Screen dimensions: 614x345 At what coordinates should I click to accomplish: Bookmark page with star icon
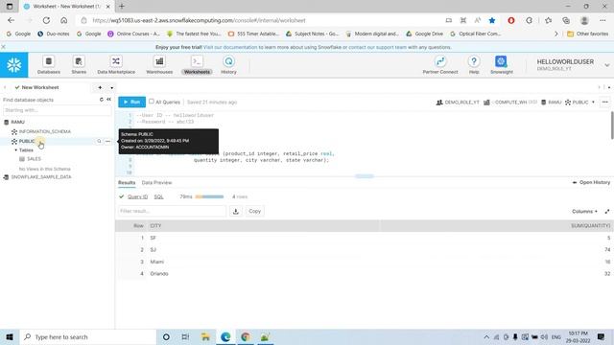[492, 20]
